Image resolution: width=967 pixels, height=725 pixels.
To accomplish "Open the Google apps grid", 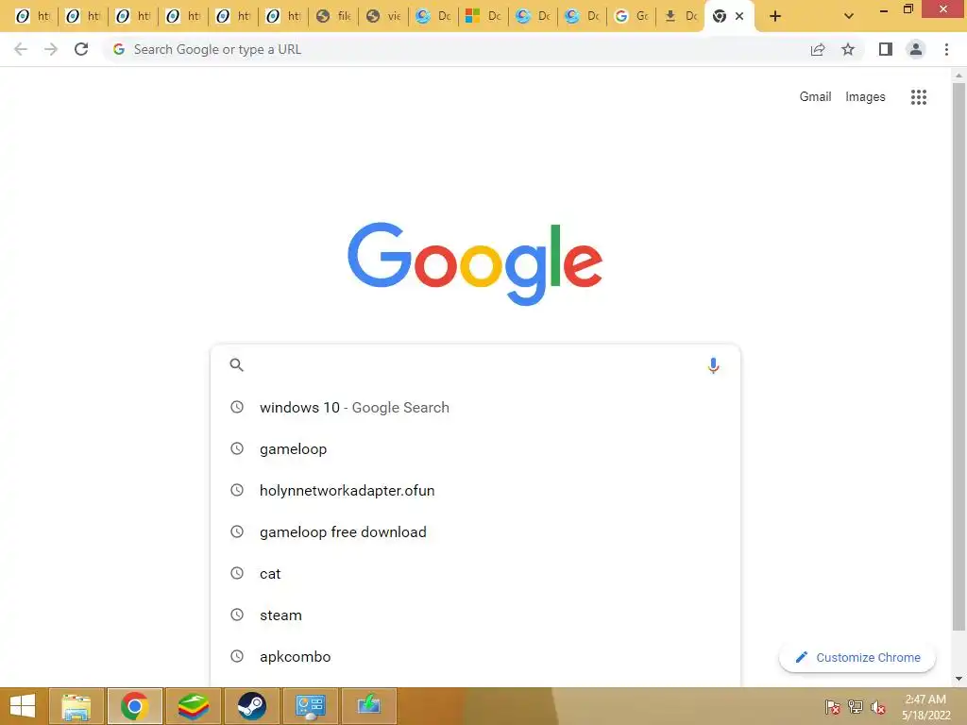I will click(x=918, y=97).
